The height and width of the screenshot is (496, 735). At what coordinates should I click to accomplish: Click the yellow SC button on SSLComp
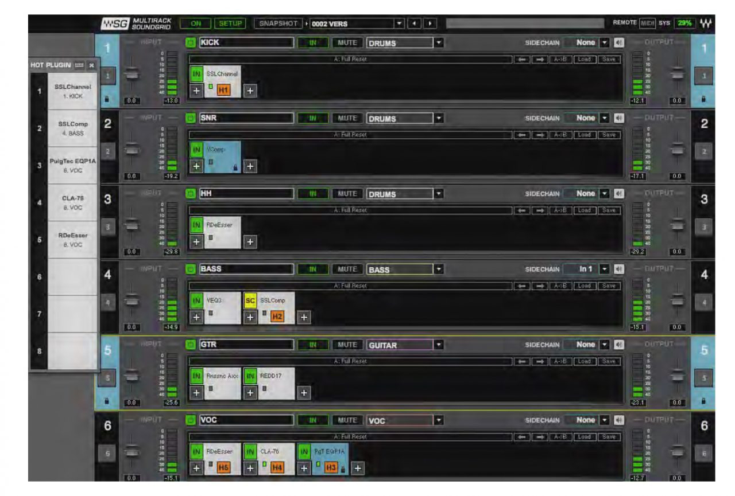pyautogui.click(x=250, y=300)
